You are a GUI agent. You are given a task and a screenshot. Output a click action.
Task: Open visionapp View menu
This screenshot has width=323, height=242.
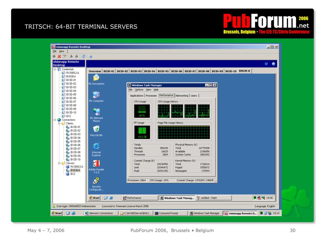62,51
